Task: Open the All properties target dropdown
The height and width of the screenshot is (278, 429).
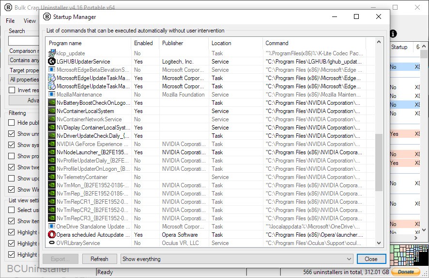Action: [24, 80]
